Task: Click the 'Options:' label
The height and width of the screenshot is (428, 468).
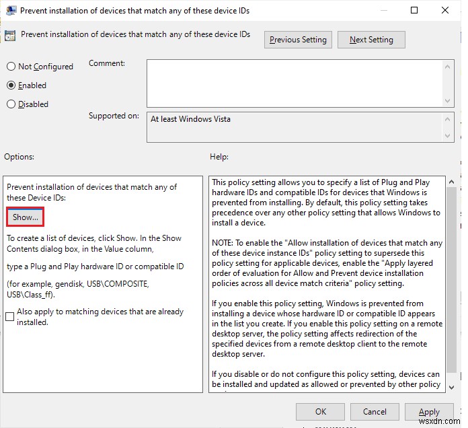Action: 19,157
